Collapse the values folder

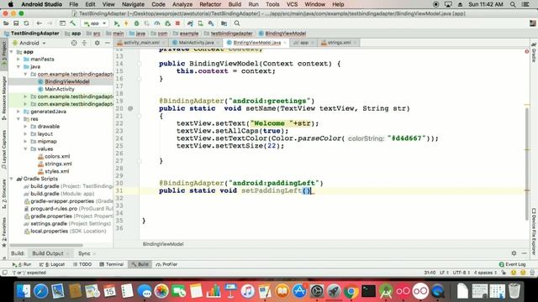[x=26, y=149]
